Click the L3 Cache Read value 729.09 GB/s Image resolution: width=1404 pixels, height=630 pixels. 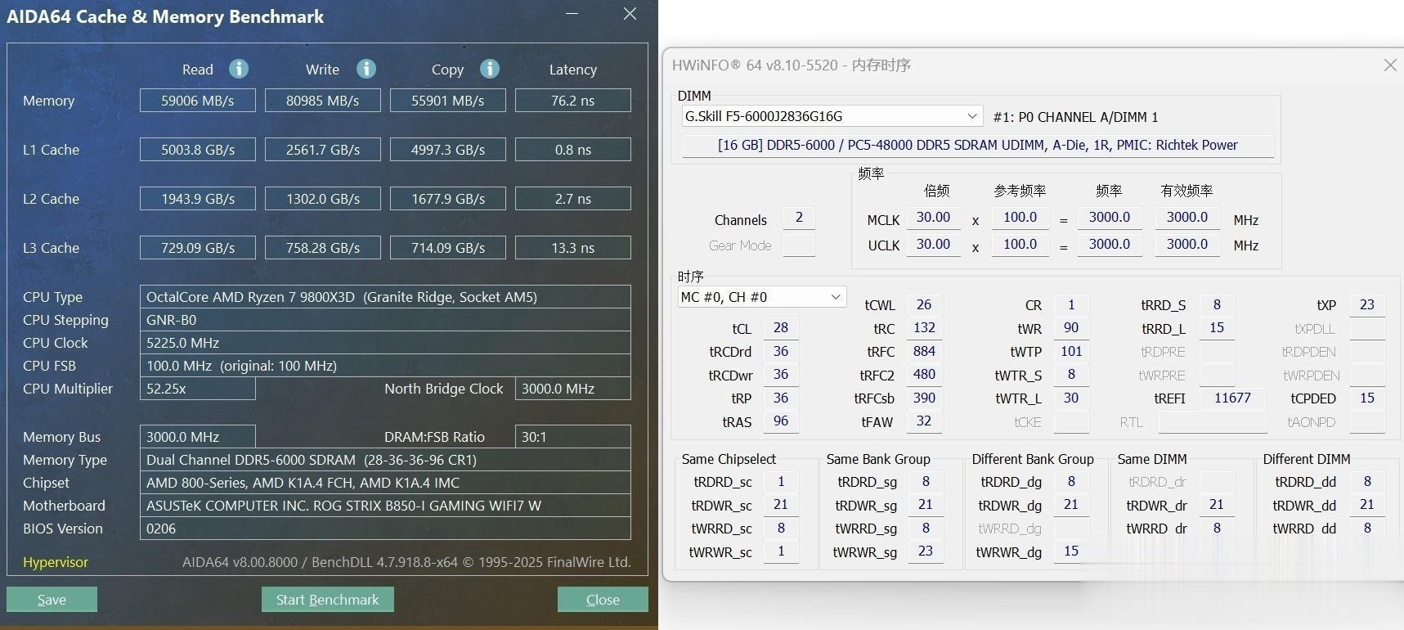pyautogui.click(x=198, y=248)
